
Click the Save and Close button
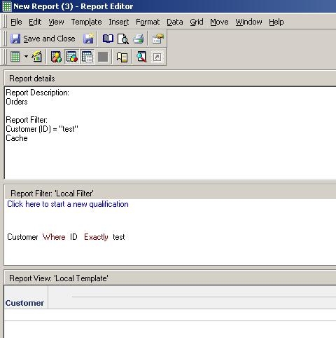(43, 39)
